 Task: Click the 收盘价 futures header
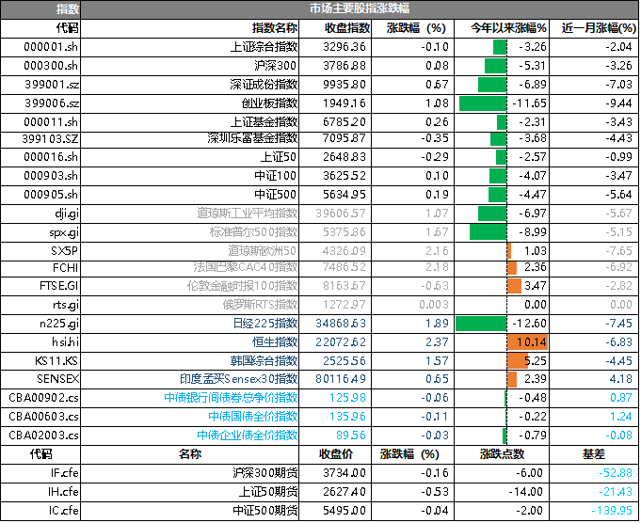tap(336, 454)
